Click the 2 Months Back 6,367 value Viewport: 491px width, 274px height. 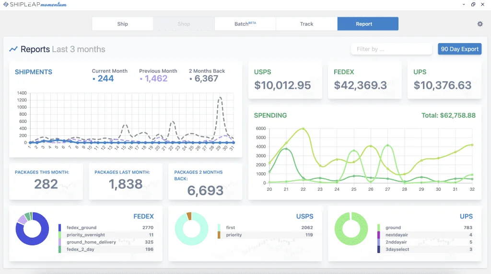pos(206,78)
